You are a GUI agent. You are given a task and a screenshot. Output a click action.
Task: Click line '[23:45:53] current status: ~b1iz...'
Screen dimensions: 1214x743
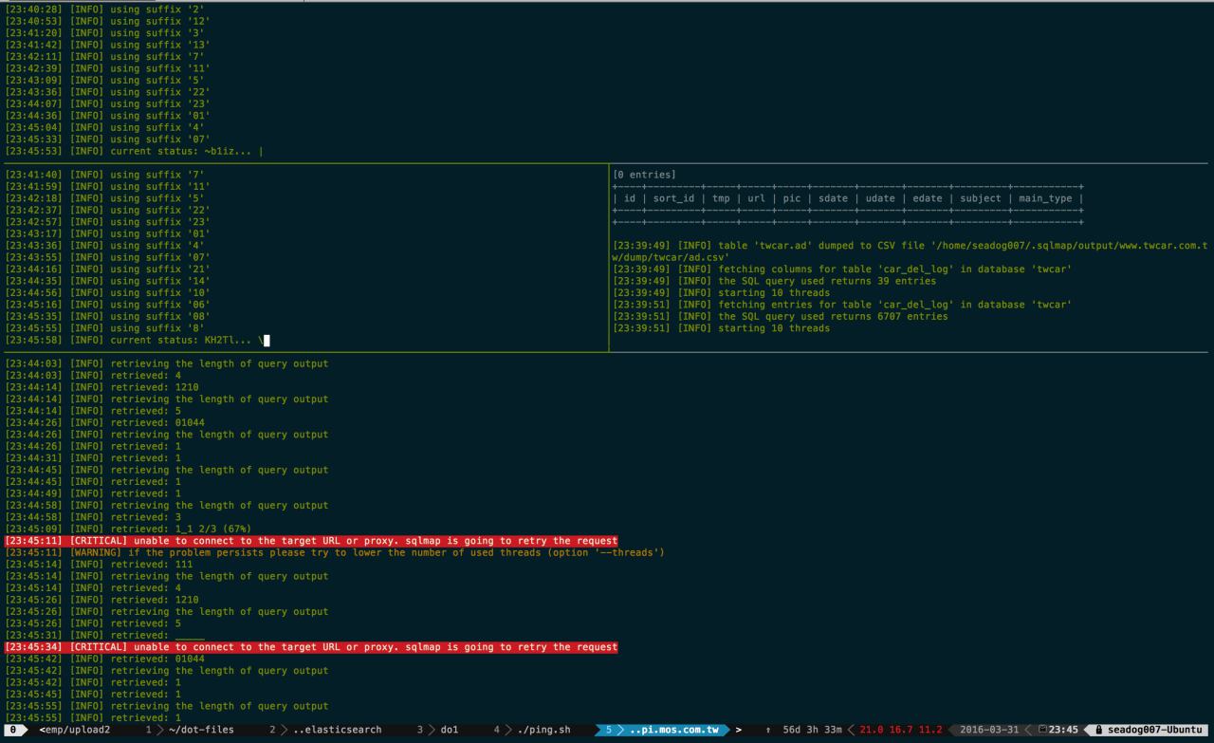(x=134, y=151)
